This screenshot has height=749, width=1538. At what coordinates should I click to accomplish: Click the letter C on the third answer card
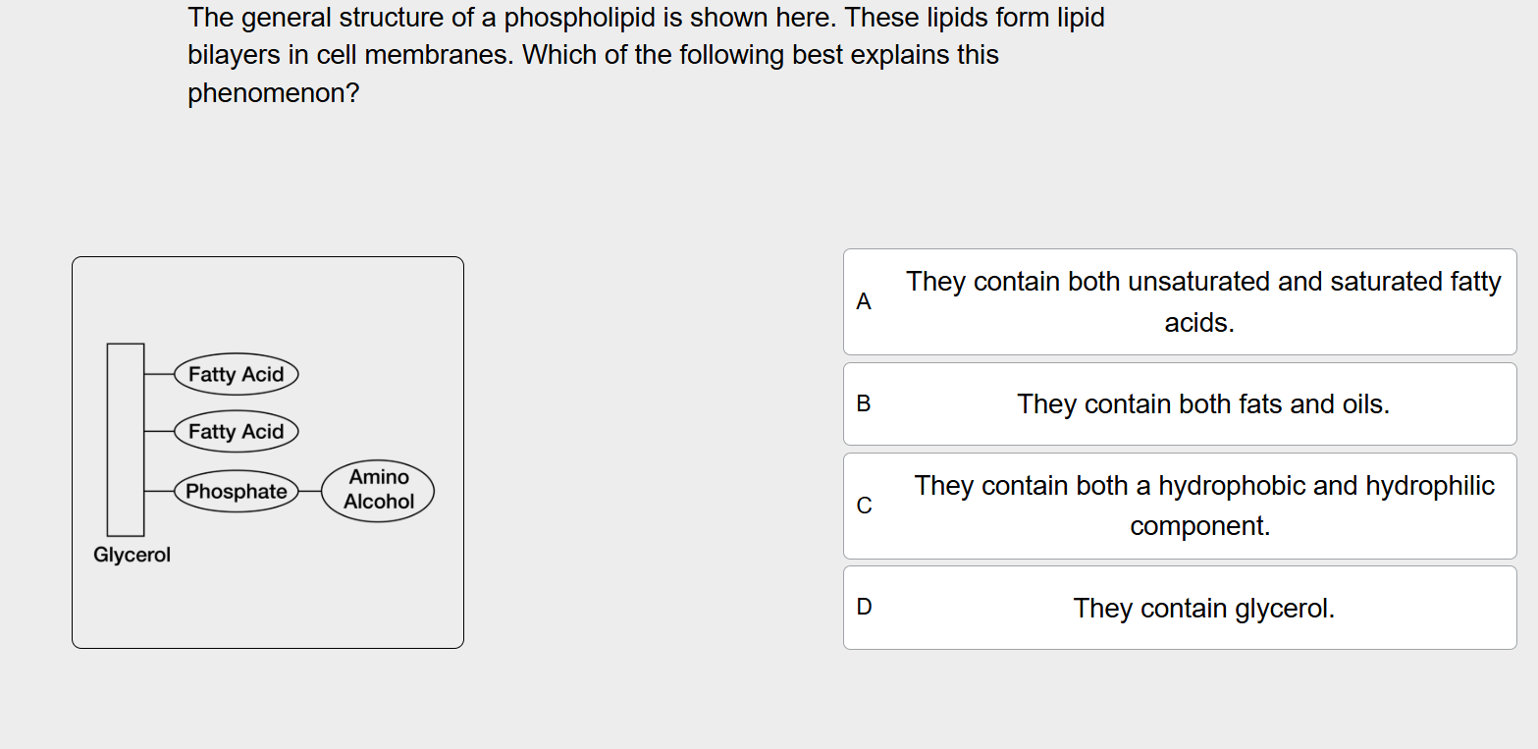point(864,506)
